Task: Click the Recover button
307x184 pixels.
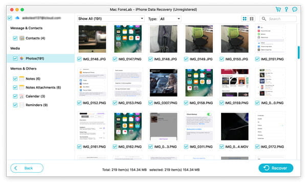Action: (x=276, y=168)
